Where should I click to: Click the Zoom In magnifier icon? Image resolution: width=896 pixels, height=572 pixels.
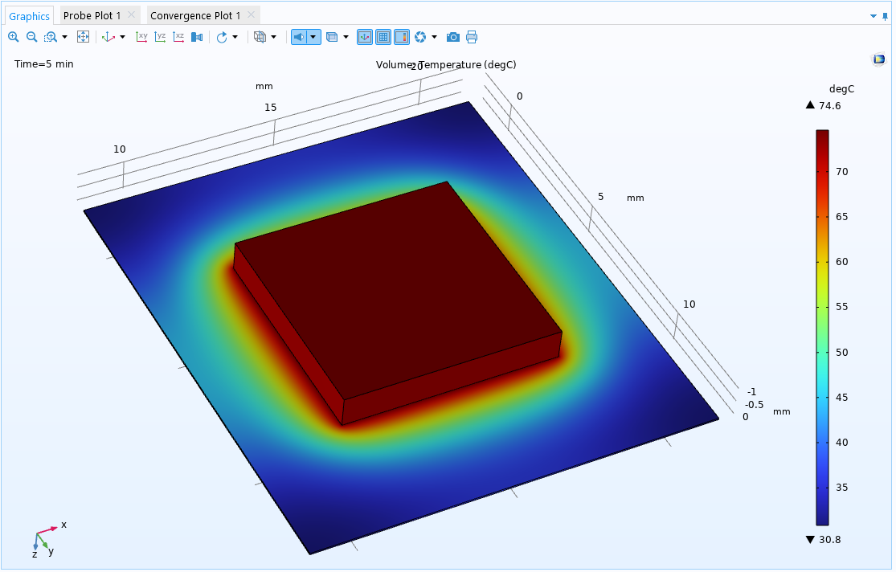point(14,37)
